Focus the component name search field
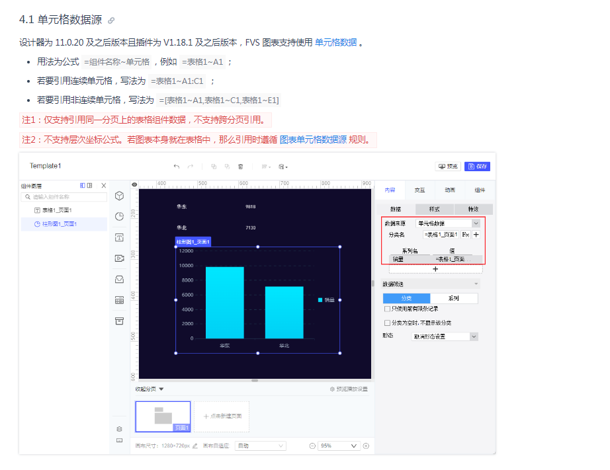The image size is (610, 470). [x=64, y=197]
